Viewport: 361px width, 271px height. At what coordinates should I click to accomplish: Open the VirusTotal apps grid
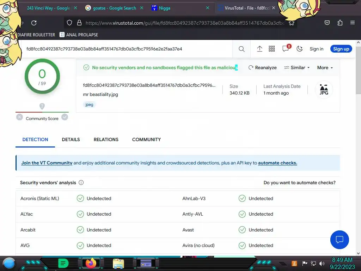pos(272,49)
